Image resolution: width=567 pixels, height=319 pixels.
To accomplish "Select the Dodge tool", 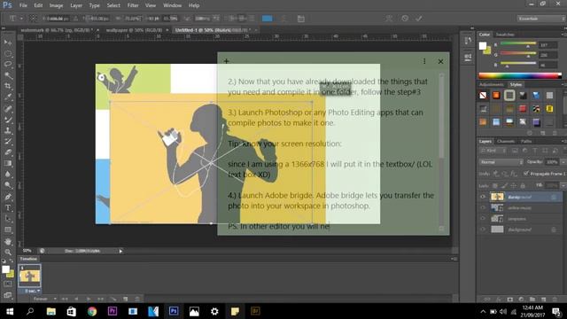I will [8, 185].
